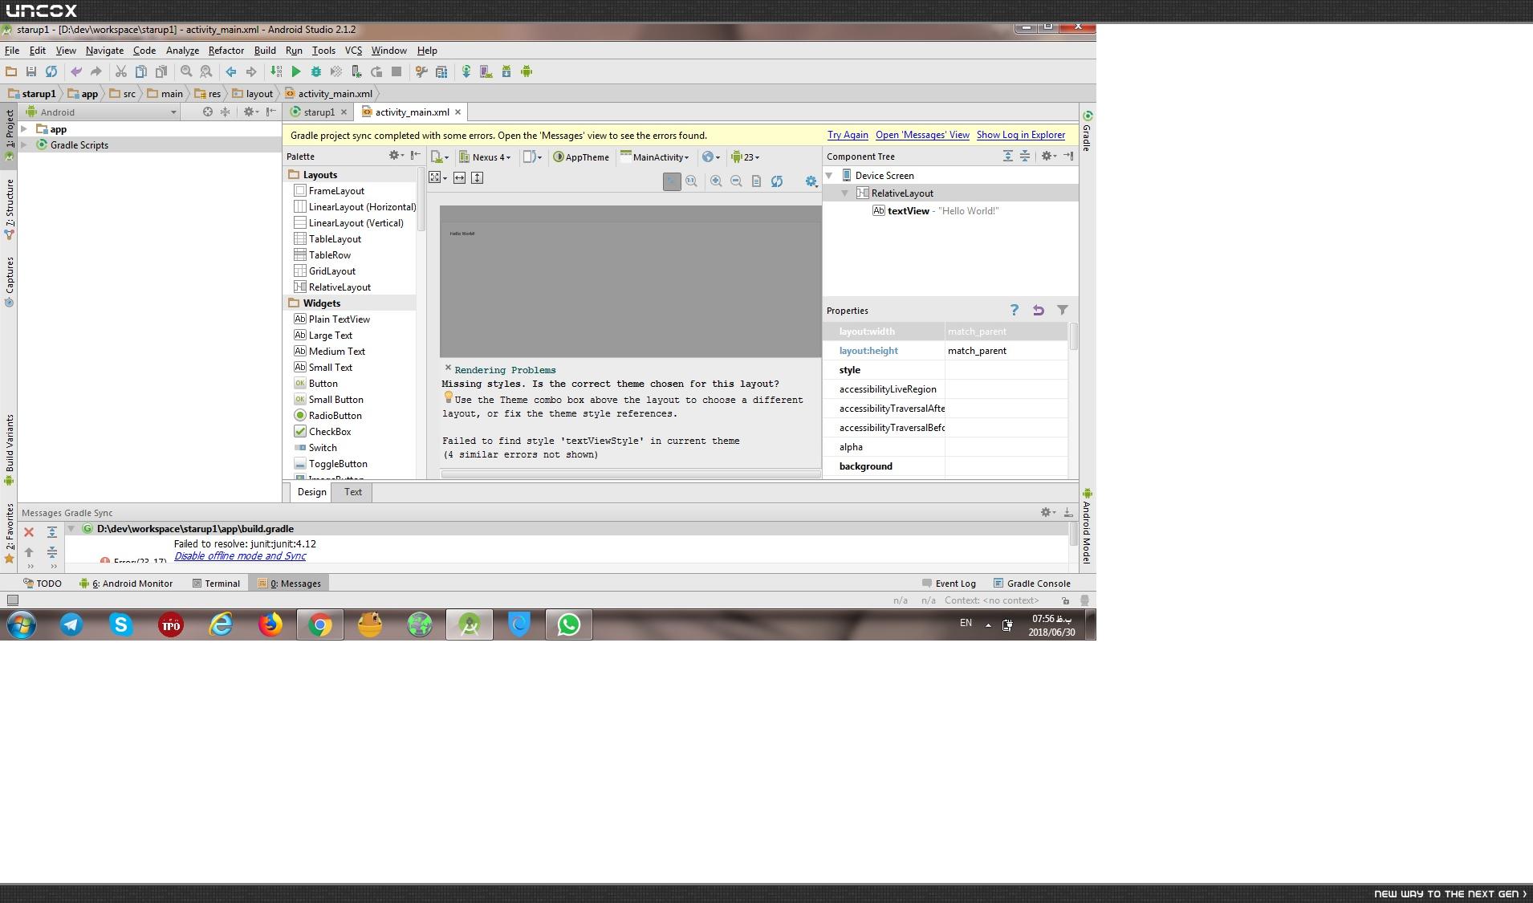Image resolution: width=1533 pixels, height=903 pixels.
Task: Click Sync Project with Gradle Files icon
Action: [466, 71]
